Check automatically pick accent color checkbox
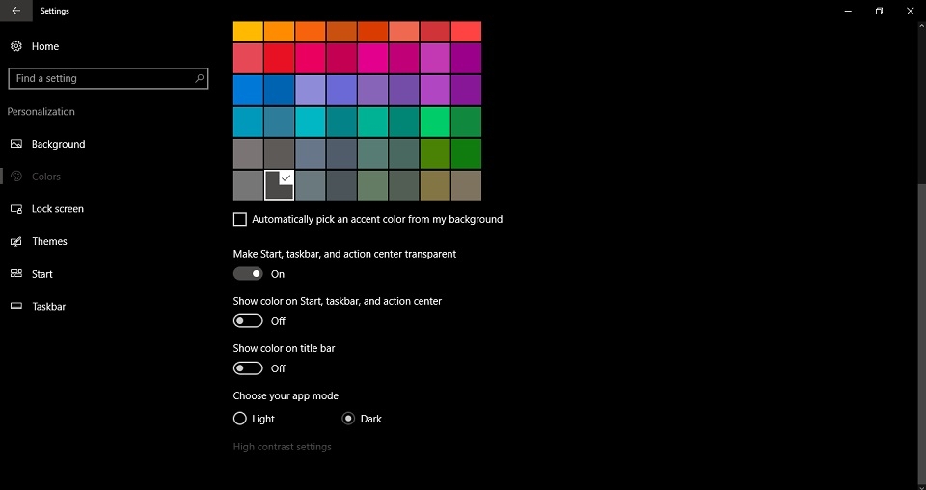Image resolution: width=926 pixels, height=490 pixels. click(240, 219)
